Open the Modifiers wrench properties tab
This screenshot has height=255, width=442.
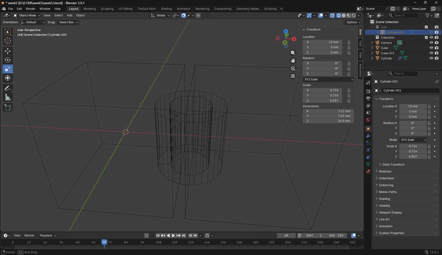click(368, 136)
